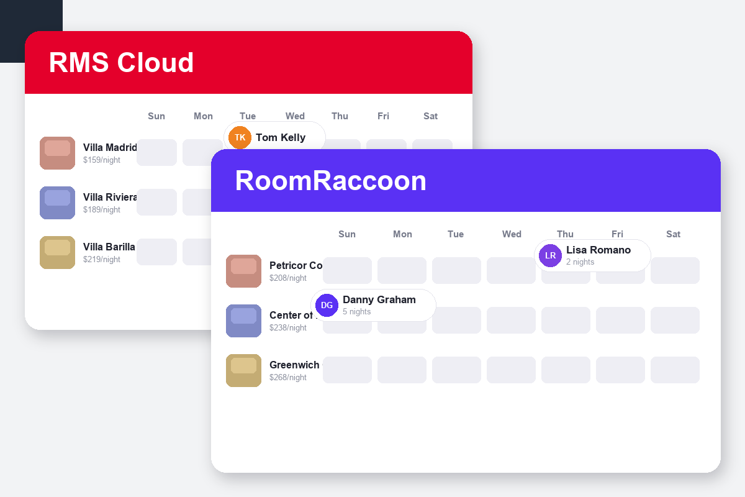The image size is (745, 497).
Task: Click the $159/night price label
Action: pos(102,160)
